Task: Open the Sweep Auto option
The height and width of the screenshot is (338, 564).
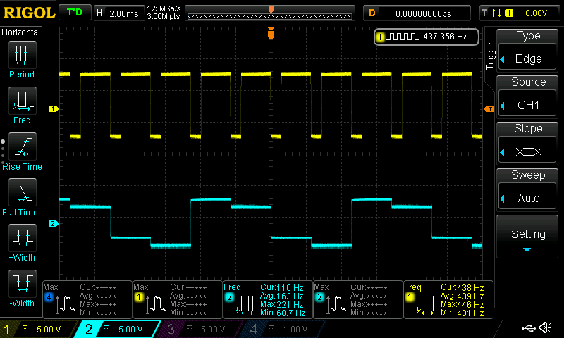Action: tap(528, 189)
